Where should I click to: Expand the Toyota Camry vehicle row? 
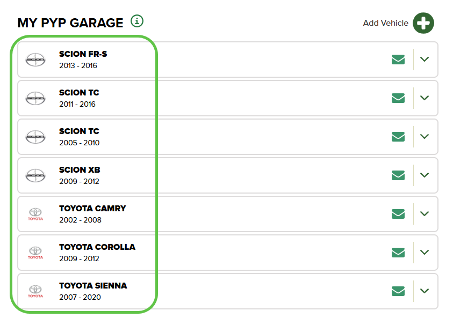click(424, 213)
